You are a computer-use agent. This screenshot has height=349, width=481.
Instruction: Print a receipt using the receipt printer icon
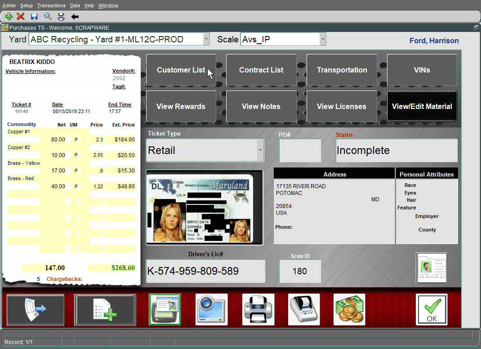click(304, 309)
